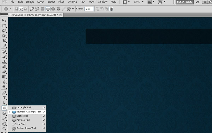
Task: Open the Edit menu
Action: tap(20, 2)
